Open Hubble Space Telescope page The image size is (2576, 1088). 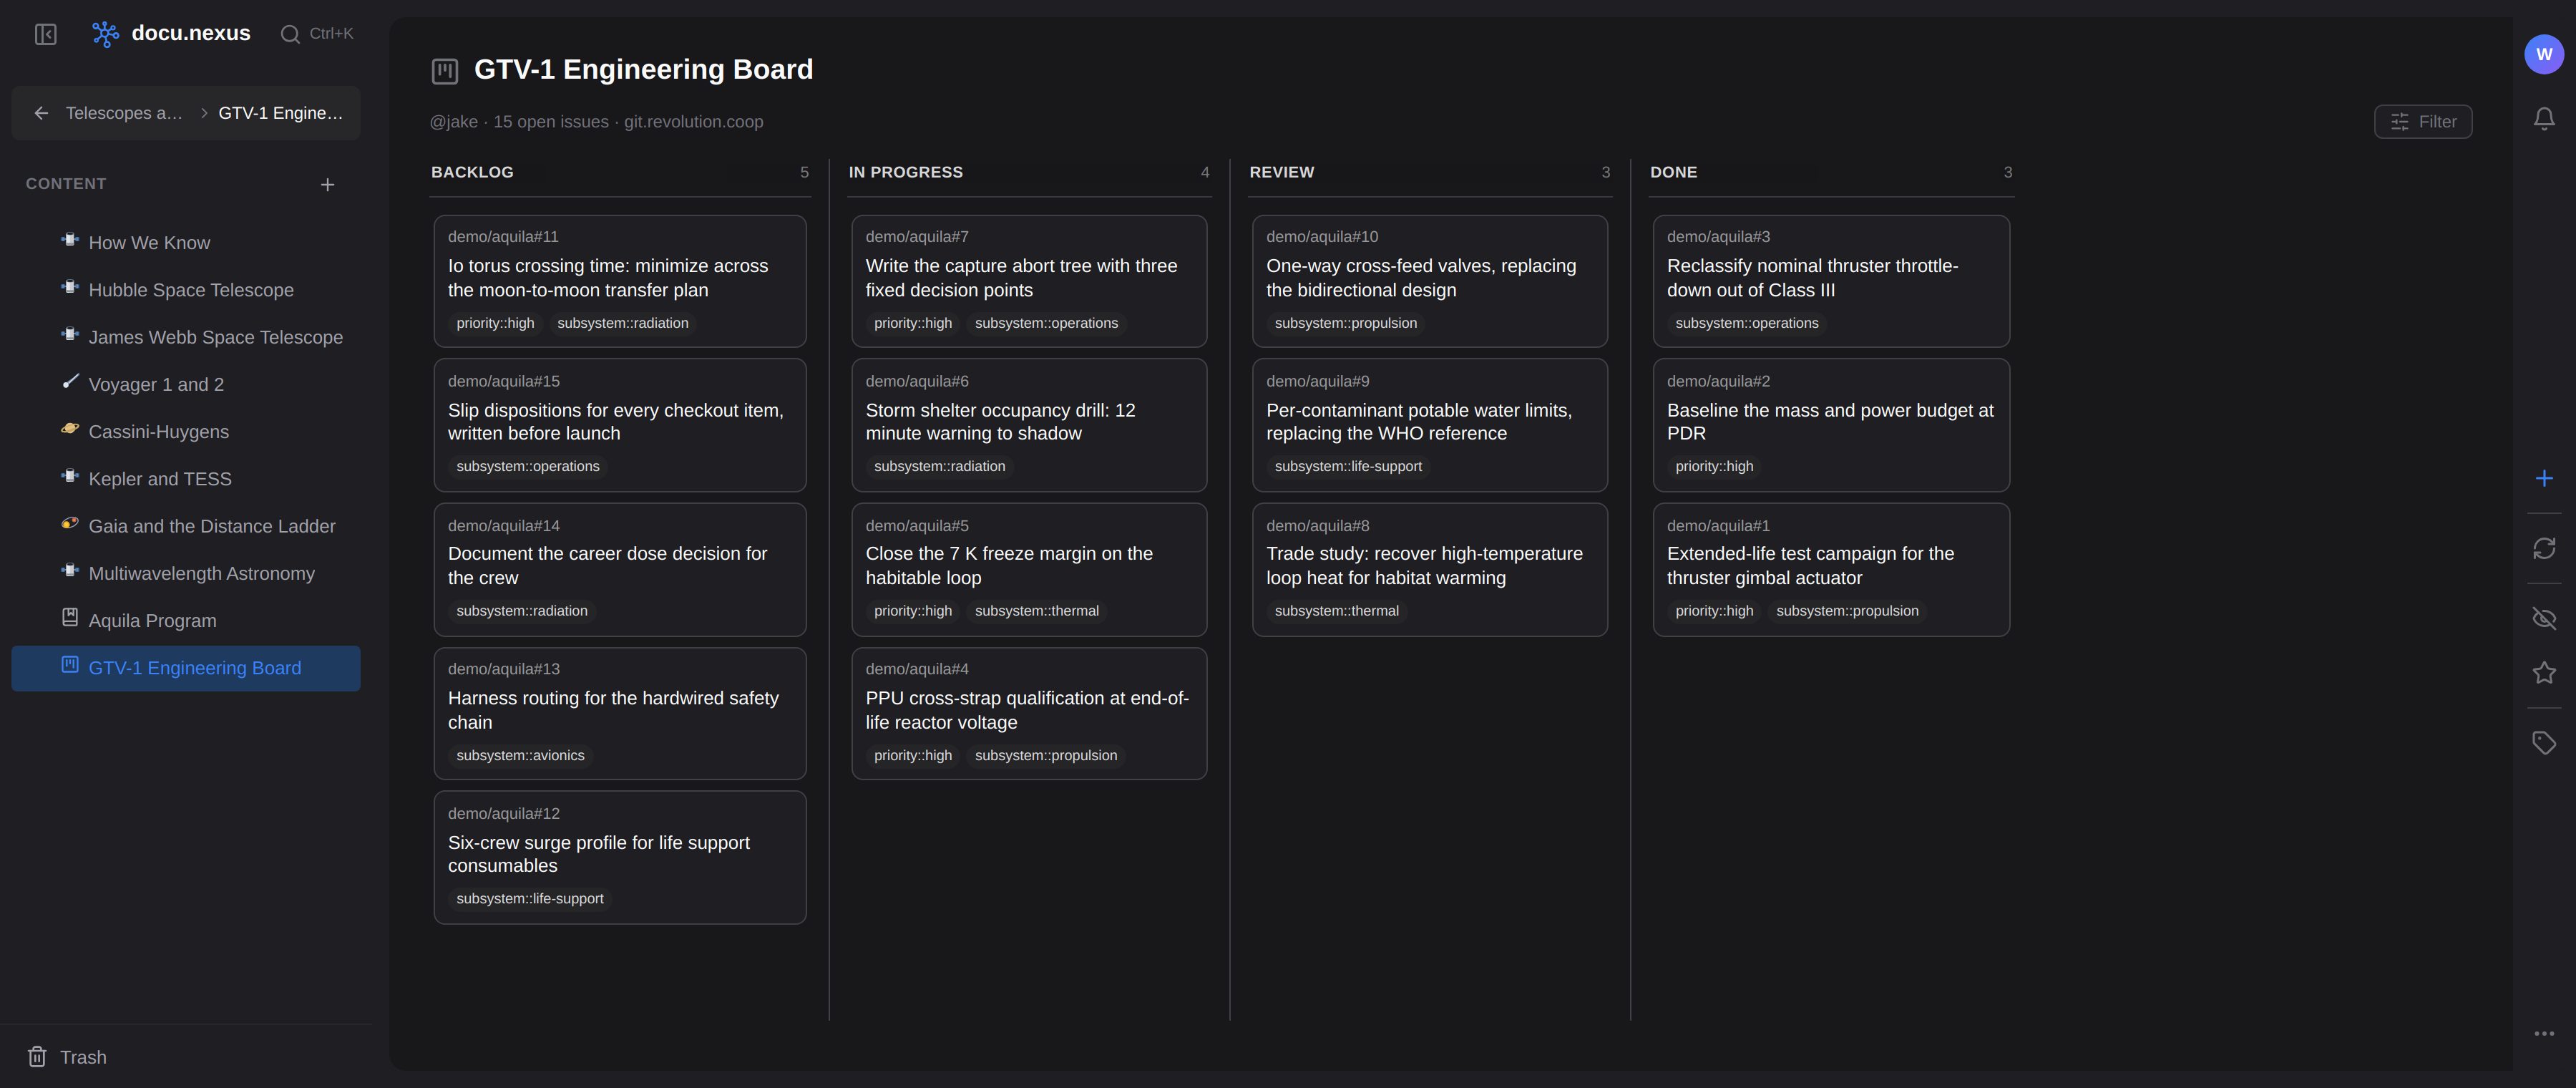pos(186,290)
